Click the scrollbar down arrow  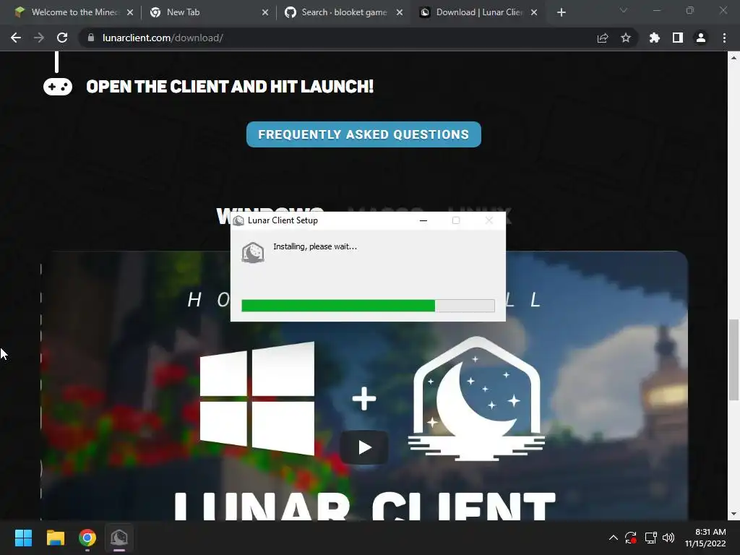click(x=733, y=514)
